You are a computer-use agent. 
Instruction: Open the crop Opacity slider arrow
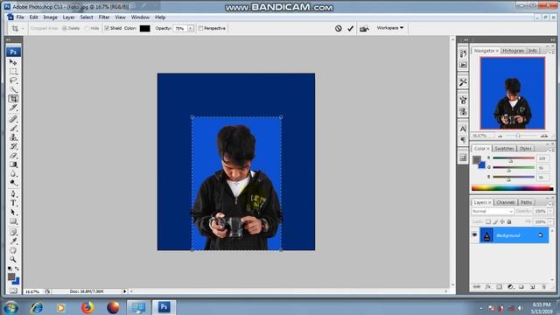[191, 28]
